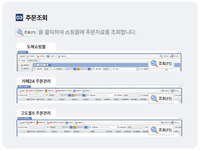Click 인쇄(F7) printer icon in 고도몰5 주문관리
The image size is (200, 151).
(66, 123)
